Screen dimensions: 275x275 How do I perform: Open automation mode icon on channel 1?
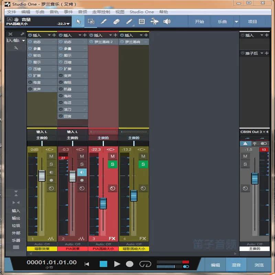click(x=51, y=188)
